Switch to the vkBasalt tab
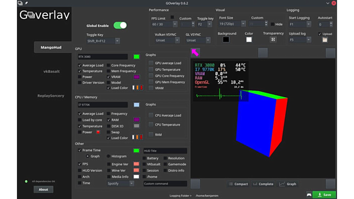The width and height of the screenshot is (354, 199). click(x=51, y=72)
